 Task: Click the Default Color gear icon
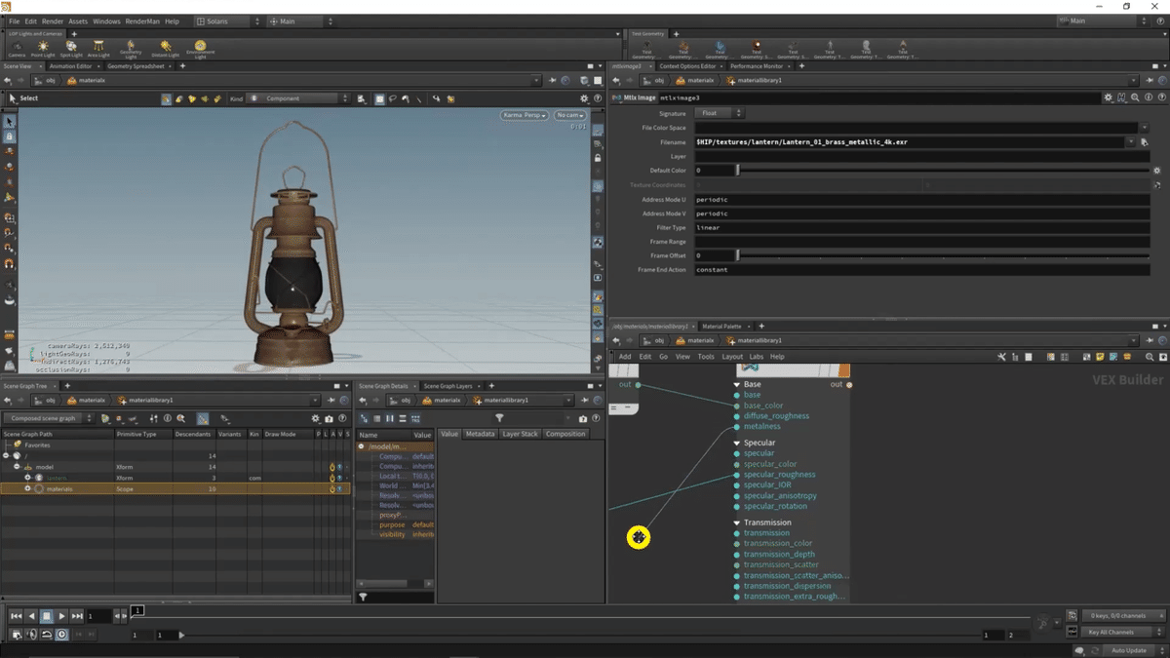click(1156, 171)
